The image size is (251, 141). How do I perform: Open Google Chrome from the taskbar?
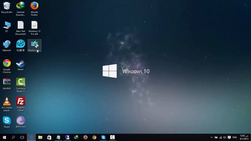coord(94,137)
